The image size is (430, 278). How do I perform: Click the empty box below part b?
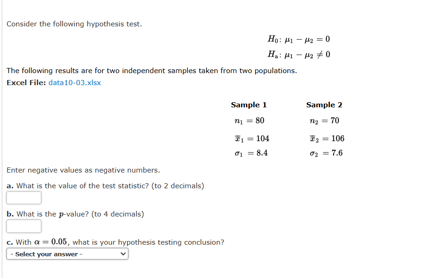click(x=24, y=226)
